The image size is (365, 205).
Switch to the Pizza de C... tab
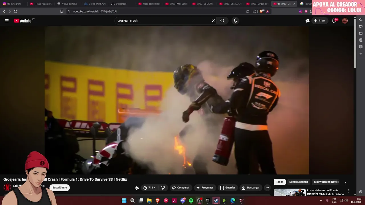41,4
